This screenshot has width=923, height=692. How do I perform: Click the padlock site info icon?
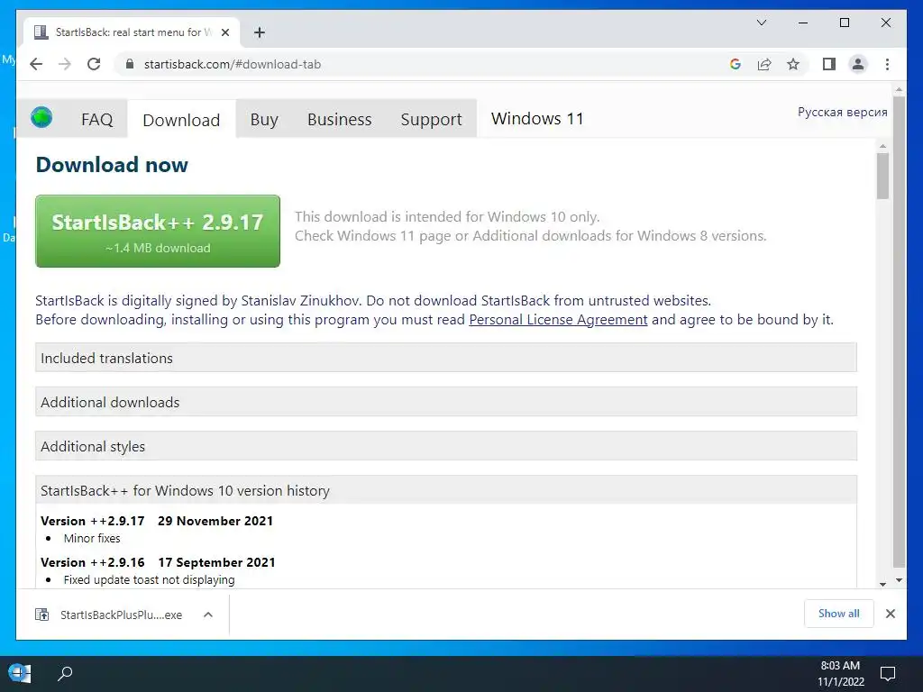(x=130, y=64)
